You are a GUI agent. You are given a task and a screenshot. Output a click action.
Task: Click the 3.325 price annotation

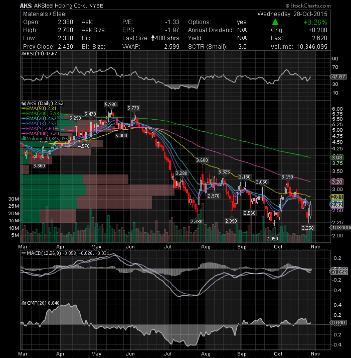tap(224, 171)
